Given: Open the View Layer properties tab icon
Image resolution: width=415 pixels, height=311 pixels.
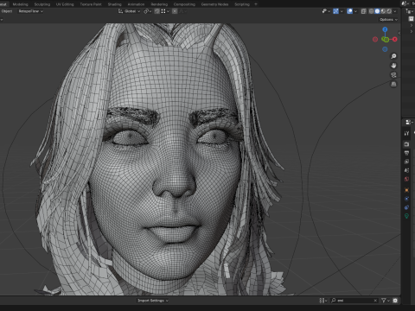Looking at the screenshot, I should 406,162.
